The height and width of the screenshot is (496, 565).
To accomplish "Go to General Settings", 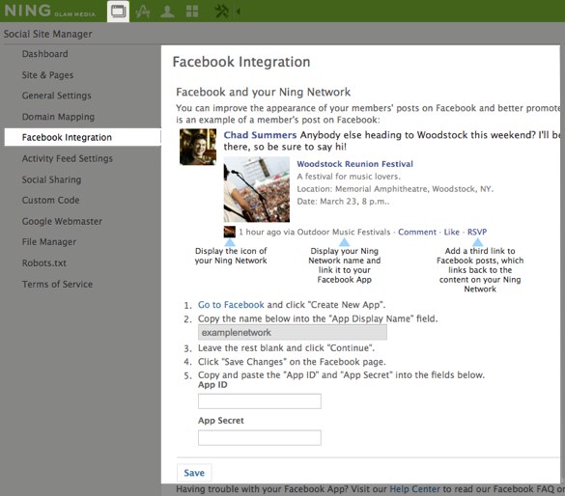I will pyautogui.click(x=57, y=96).
